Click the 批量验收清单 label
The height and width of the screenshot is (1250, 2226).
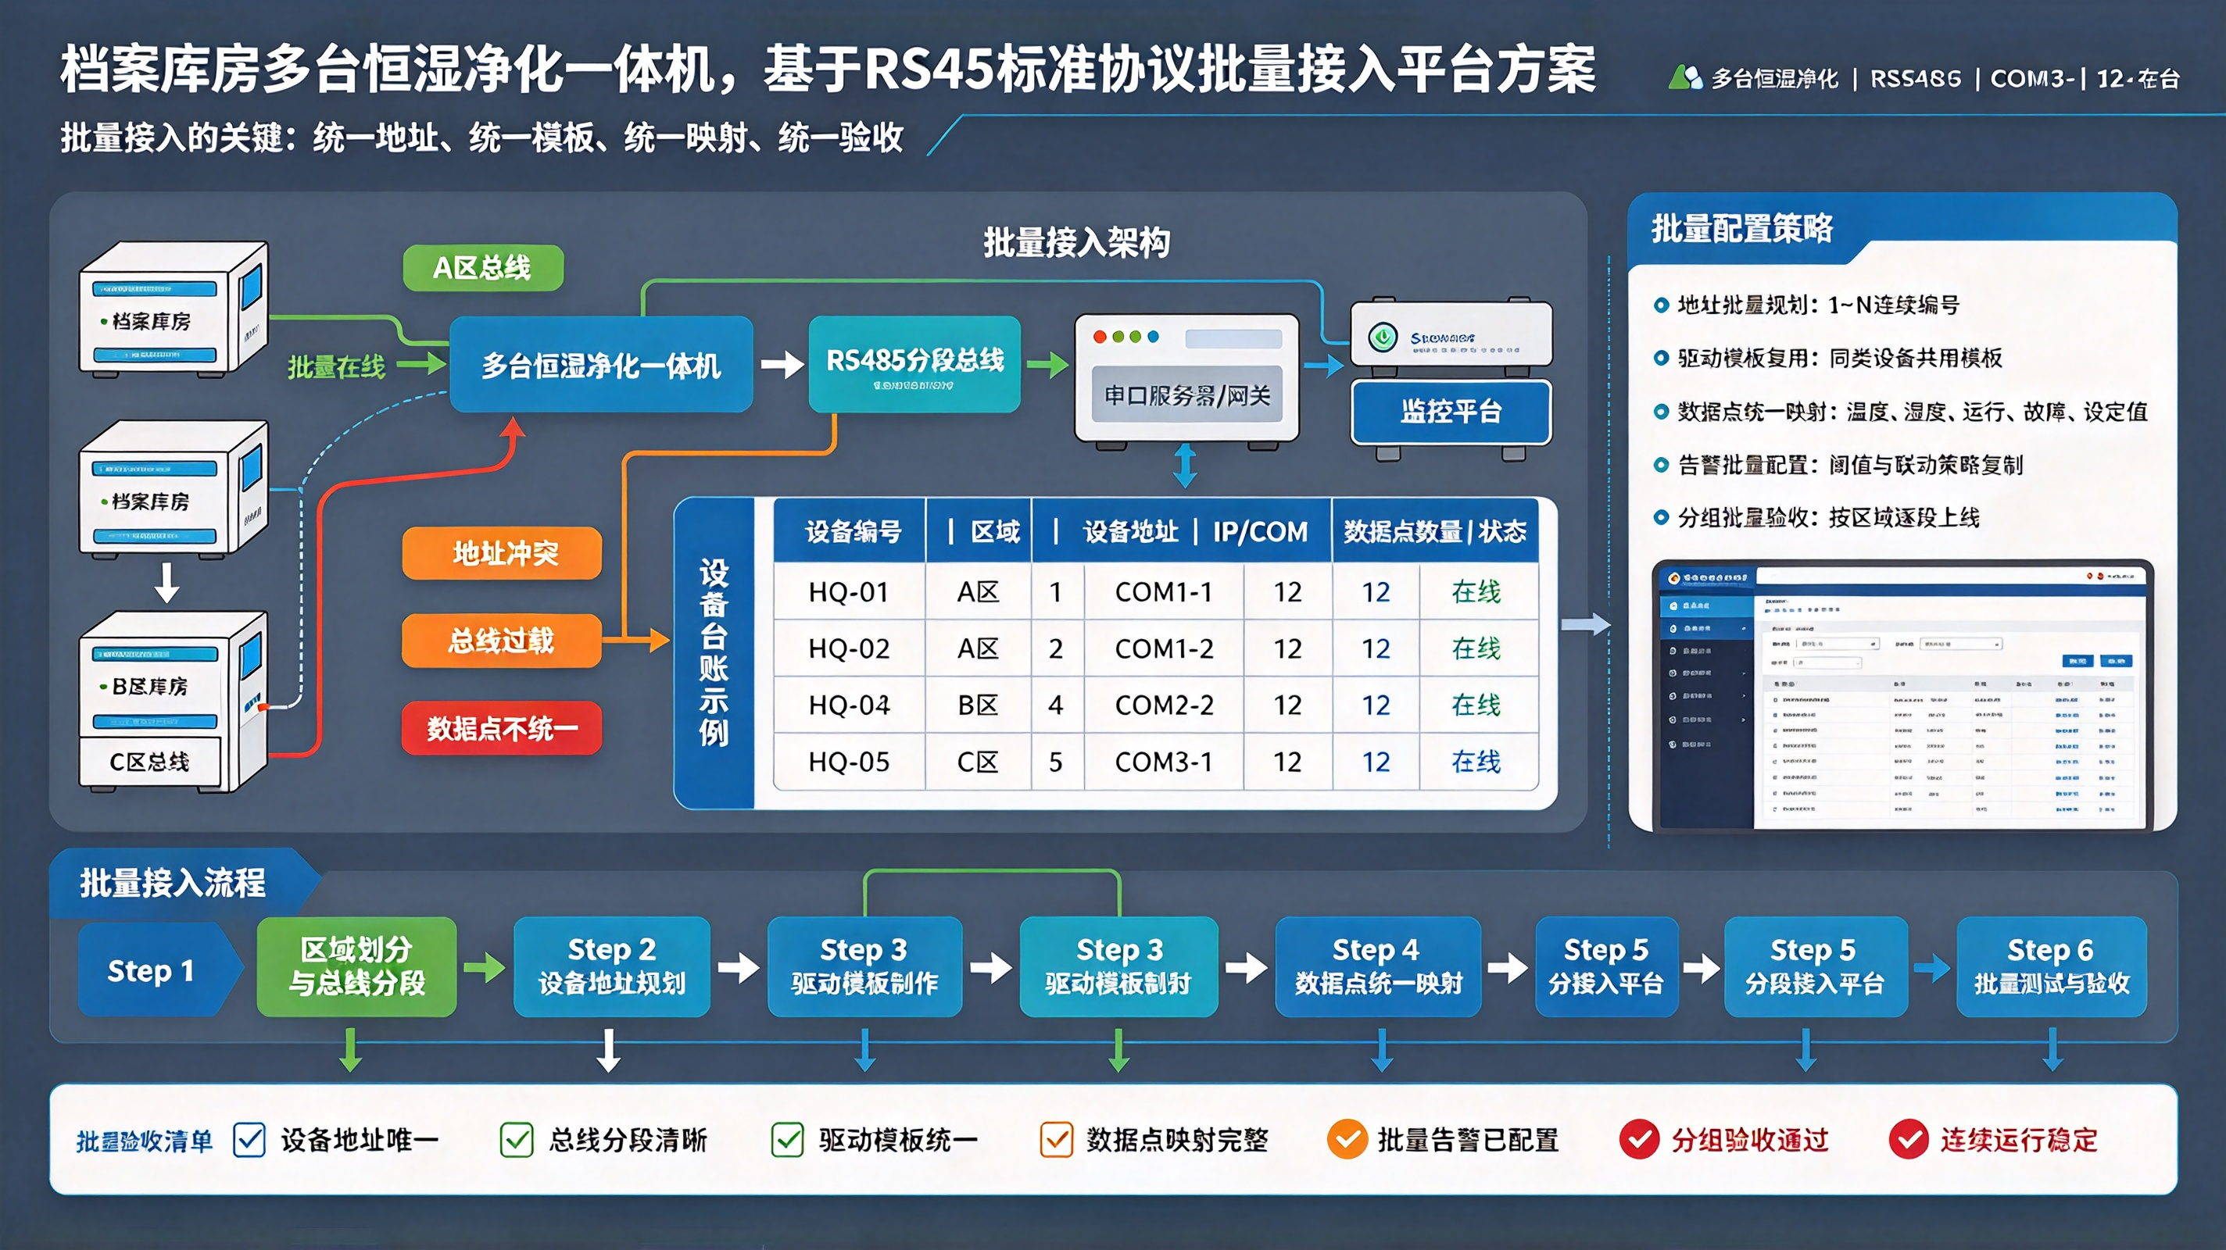(x=145, y=1141)
